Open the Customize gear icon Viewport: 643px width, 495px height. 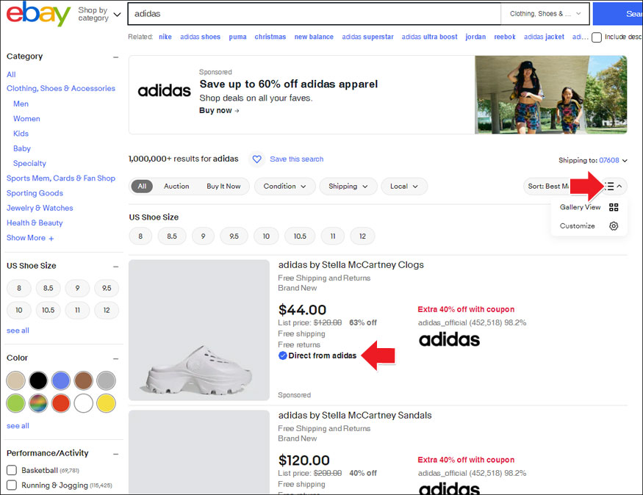click(614, 225)
